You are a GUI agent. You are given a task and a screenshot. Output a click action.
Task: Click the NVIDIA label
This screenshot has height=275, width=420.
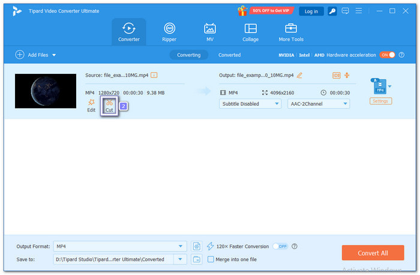(286, 55)
